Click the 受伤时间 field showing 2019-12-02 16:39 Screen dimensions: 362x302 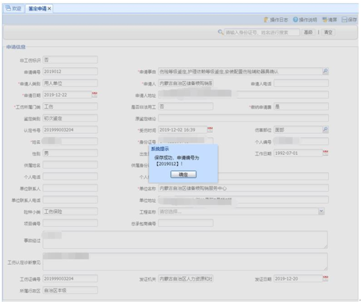[x=183, y=130]
